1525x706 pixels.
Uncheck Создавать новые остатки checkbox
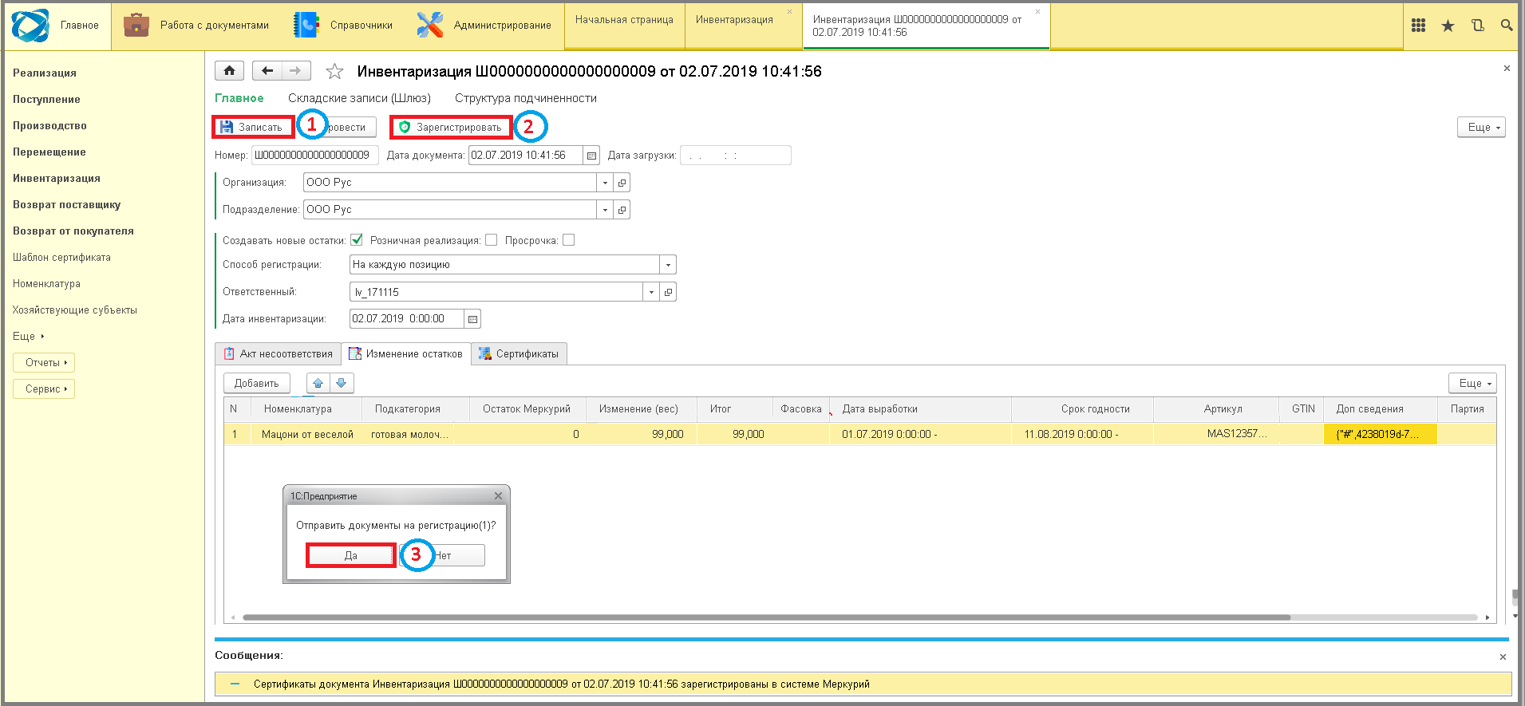pos(357,240)
